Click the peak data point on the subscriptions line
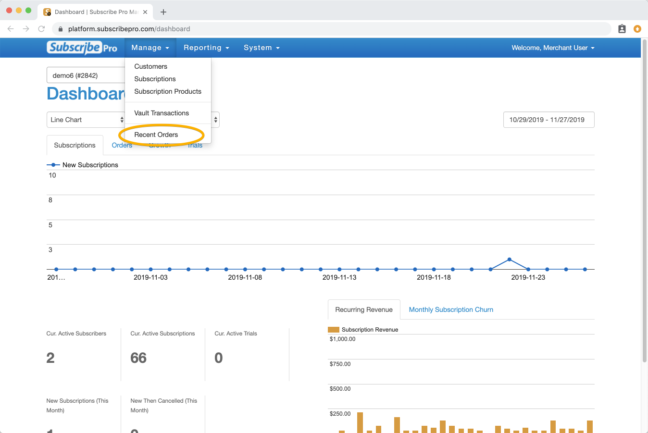 [x=510, y=260]
